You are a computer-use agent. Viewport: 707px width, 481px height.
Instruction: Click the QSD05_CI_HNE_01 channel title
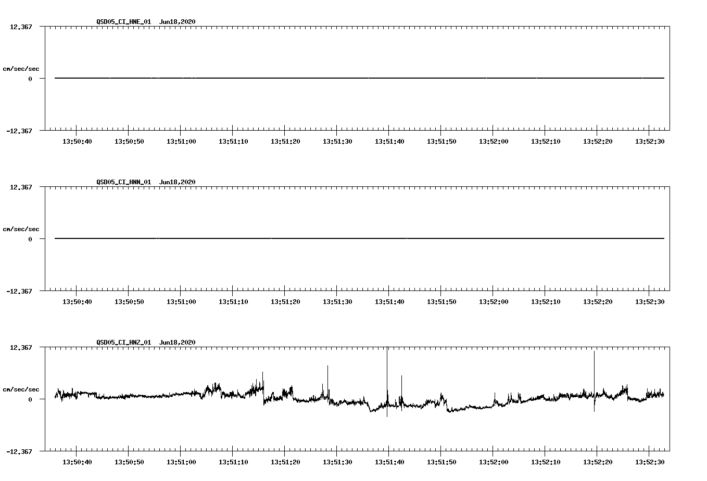tap(124, 22)
